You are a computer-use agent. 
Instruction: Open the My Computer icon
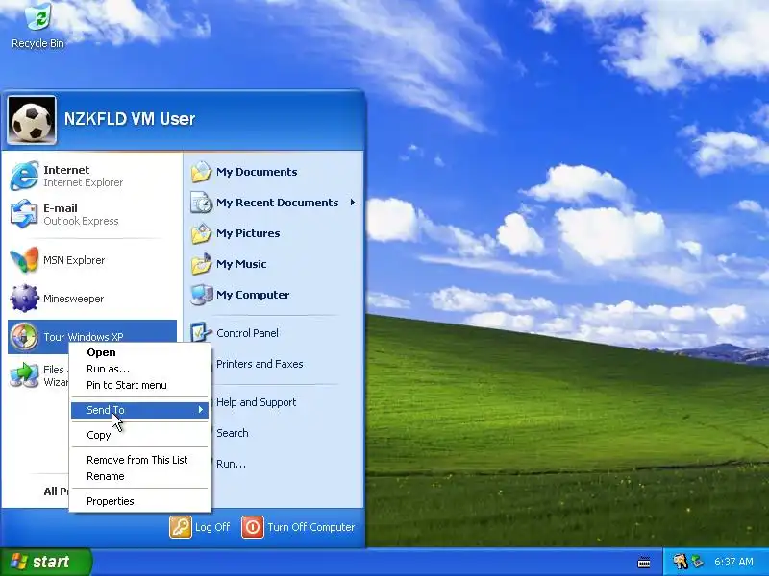pos(201,295)
